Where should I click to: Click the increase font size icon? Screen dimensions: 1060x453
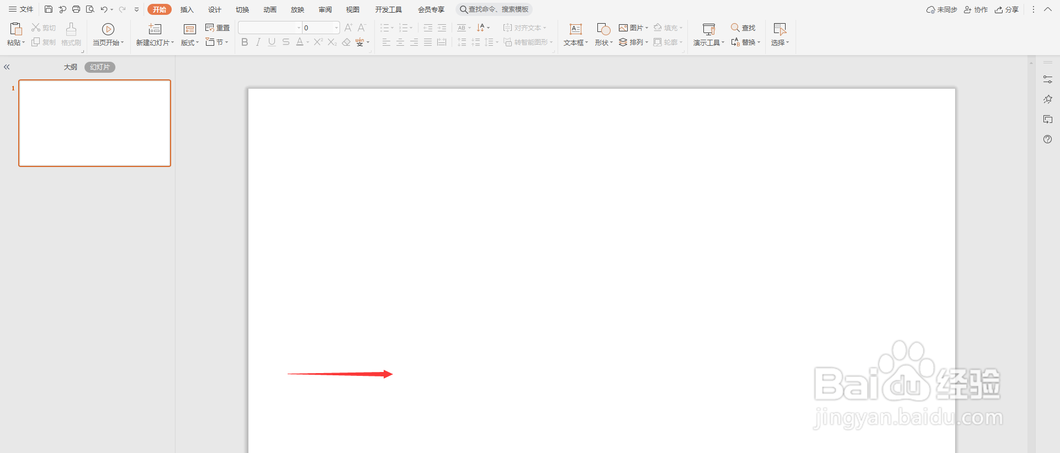coord(348,28)
